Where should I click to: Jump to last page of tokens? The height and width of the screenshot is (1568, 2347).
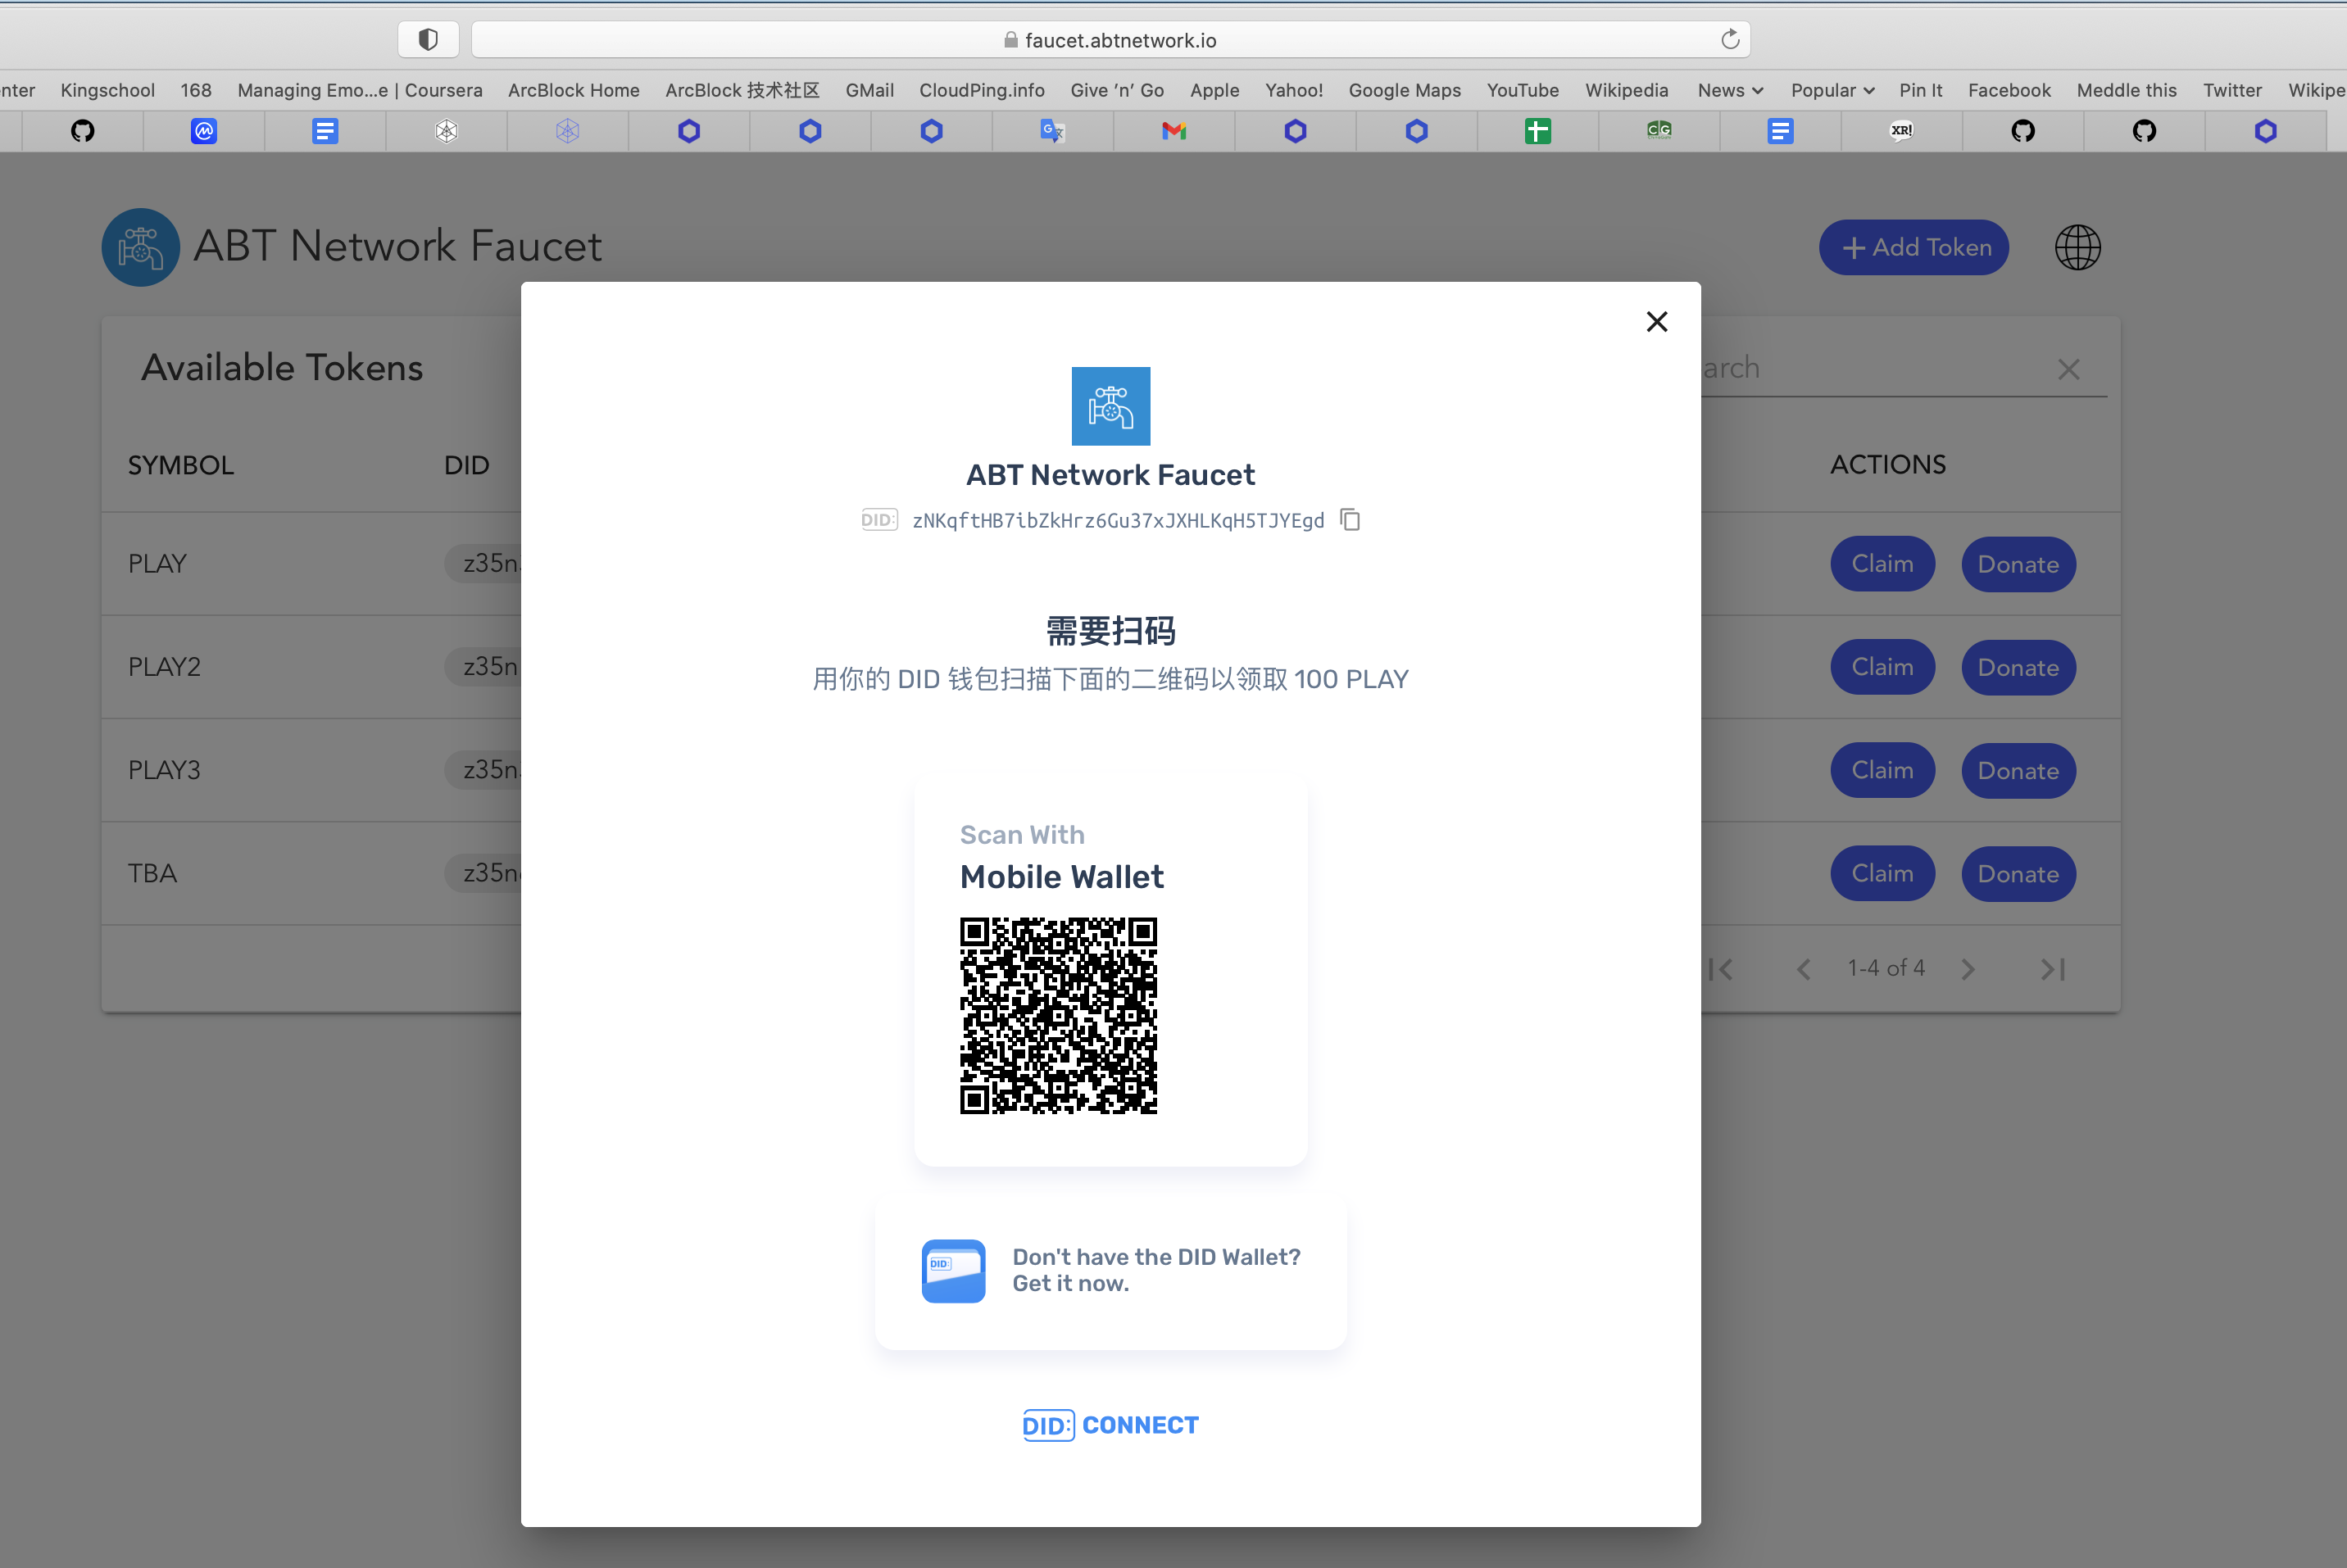[x=2052, y=969]
